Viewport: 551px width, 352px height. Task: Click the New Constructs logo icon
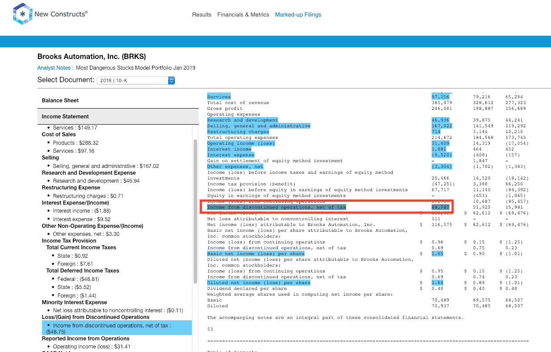click(22, 14)
